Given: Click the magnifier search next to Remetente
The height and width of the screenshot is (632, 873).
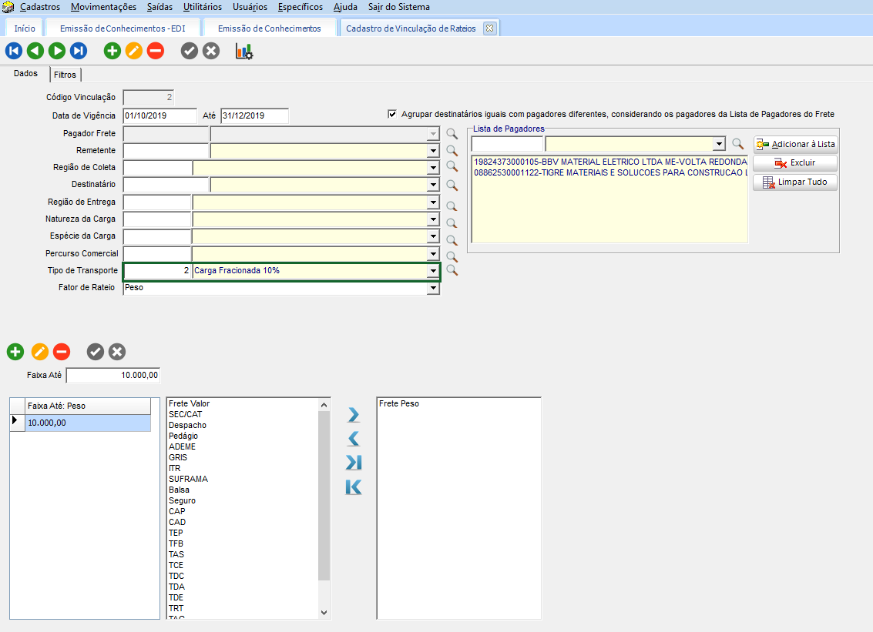Looking at the screenshot, I should [x=452, y=151].
